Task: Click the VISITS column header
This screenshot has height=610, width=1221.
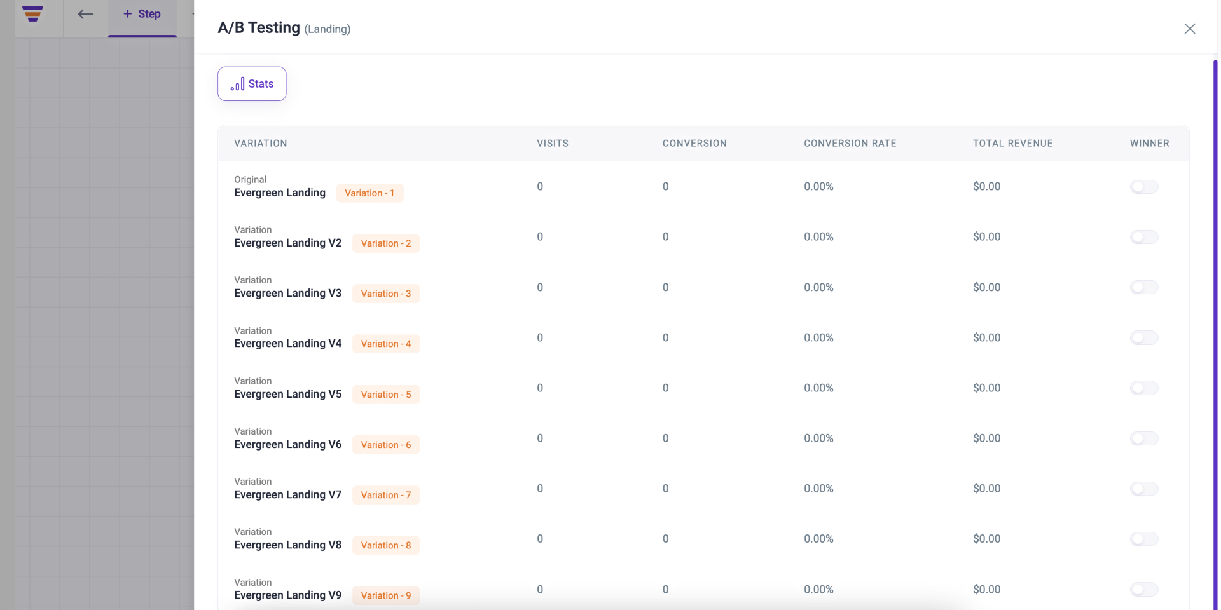Action: click(x=553, y=144)
